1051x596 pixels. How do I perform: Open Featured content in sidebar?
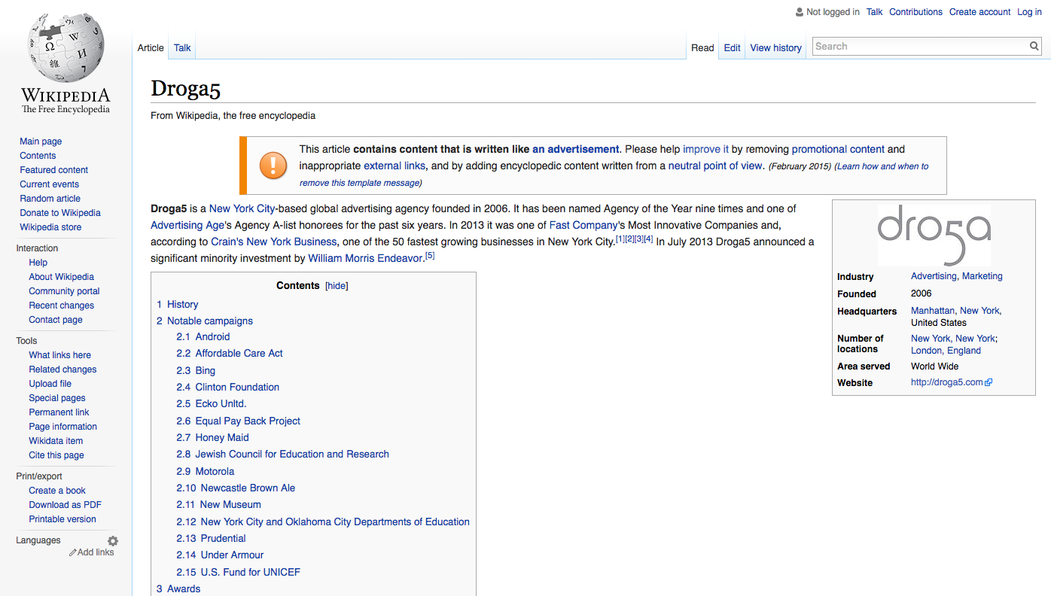point(54,170)
